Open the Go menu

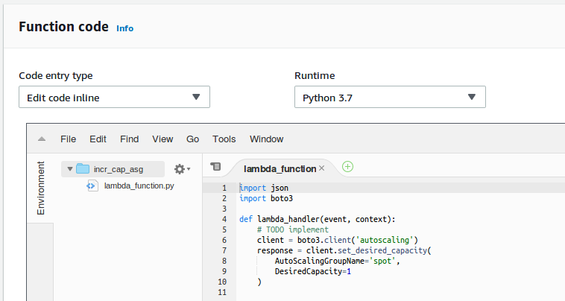(x=192, y=139)
